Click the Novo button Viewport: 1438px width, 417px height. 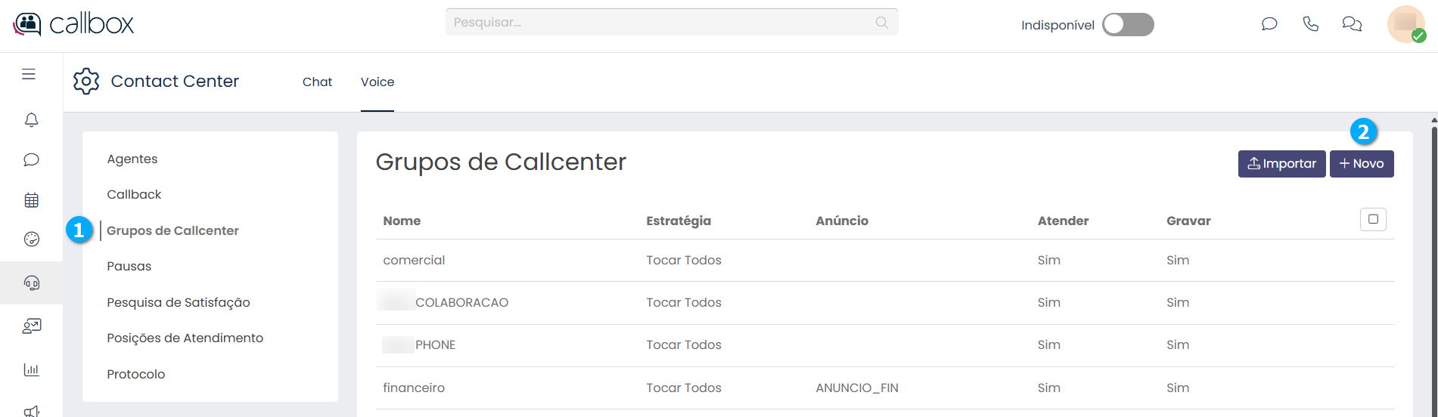1361,164
